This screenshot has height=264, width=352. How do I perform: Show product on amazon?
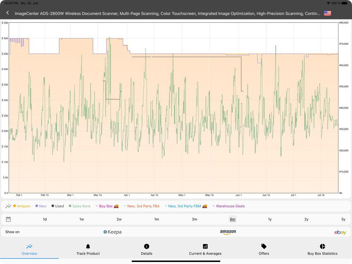228,232
